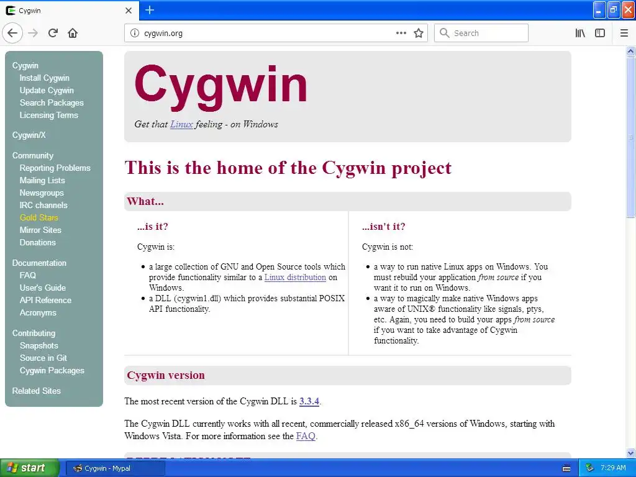The height and width of the screenshot is (477, 636).
Task: Click the Documentation sidebar heading
Action: pos(39,263)
